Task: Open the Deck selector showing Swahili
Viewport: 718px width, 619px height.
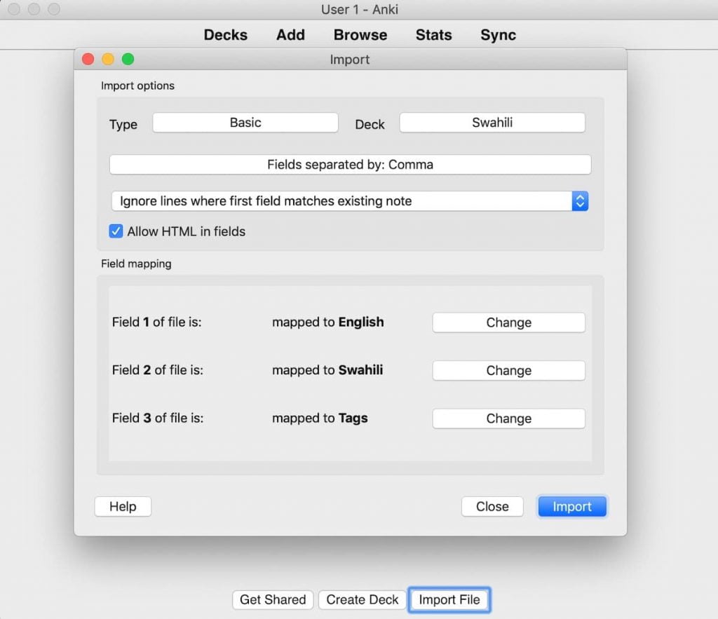Action: click(x=492, y=122)
